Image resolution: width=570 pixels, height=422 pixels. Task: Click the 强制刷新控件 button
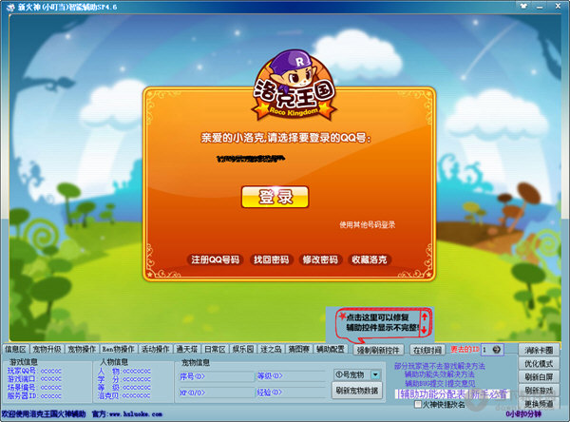pyautogui.click(x=378, y=350)
